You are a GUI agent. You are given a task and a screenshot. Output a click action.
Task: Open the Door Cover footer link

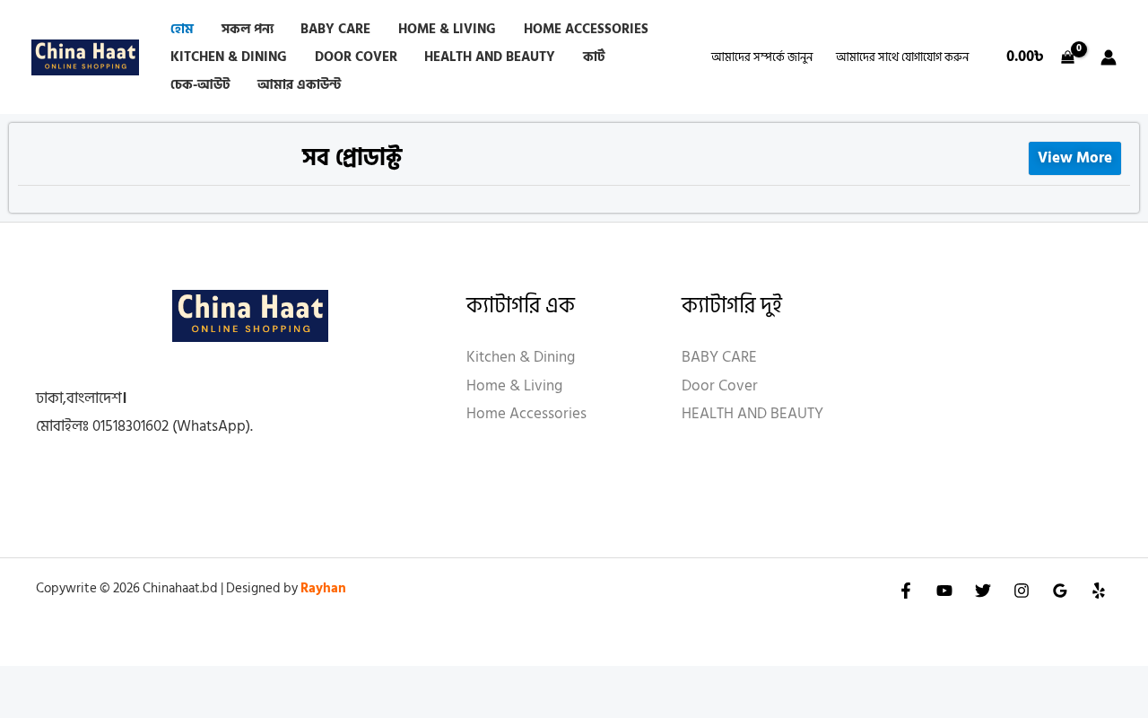[x=719, y=386]
